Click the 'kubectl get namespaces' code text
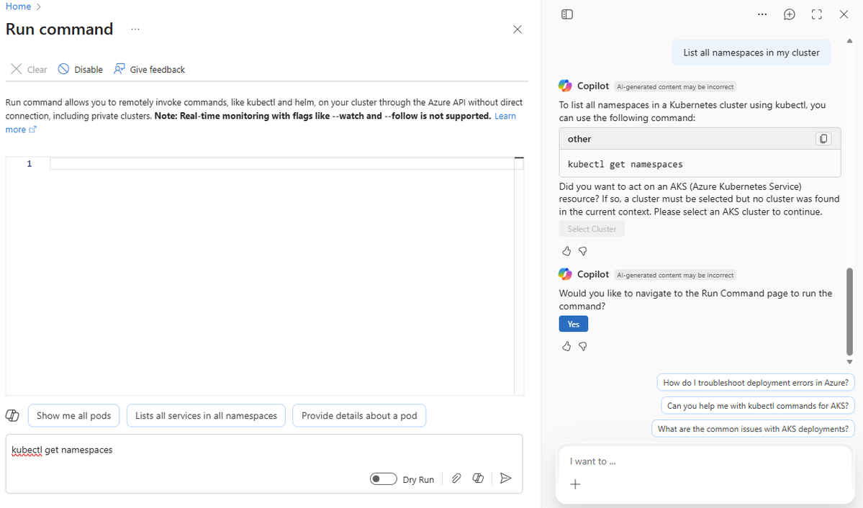 click(x=625, y=164)
